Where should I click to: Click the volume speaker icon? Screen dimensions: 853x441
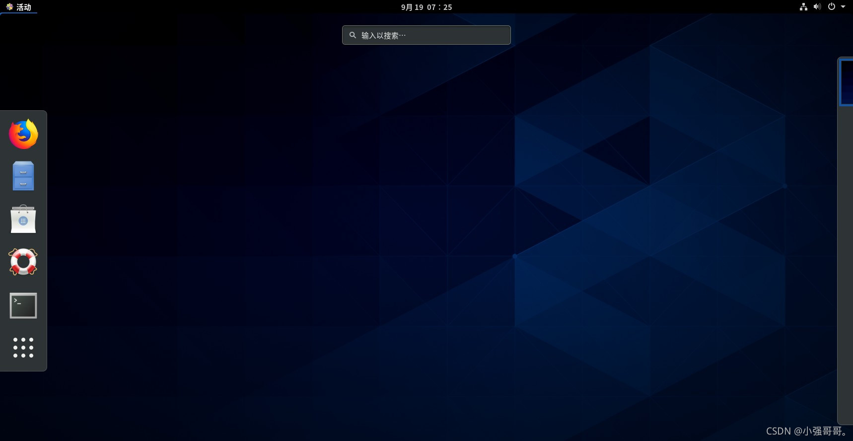[x=817, y=6]
